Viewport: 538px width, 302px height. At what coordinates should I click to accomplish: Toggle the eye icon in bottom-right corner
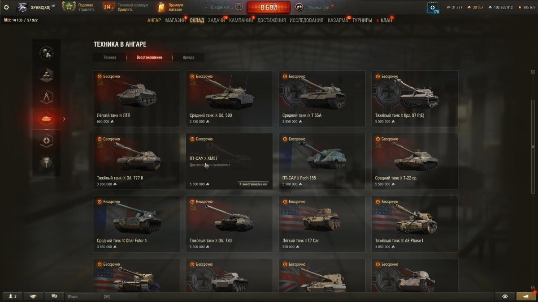505,296
